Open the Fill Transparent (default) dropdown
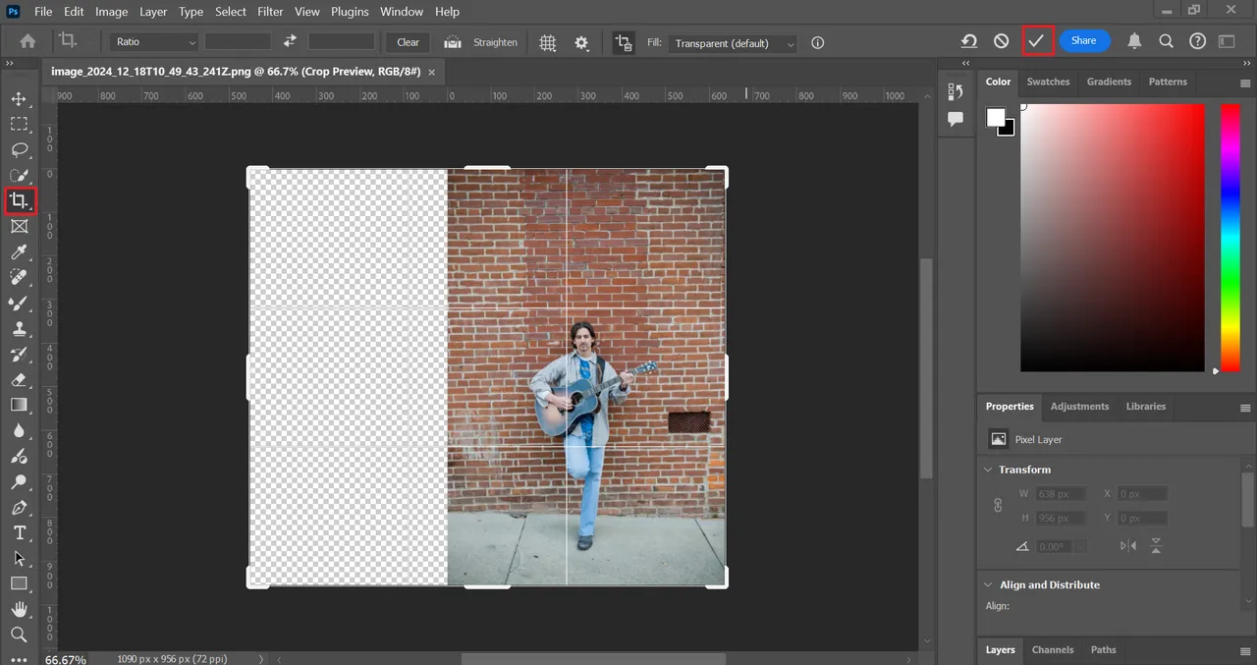1257x665 pixels. (733, 43)
